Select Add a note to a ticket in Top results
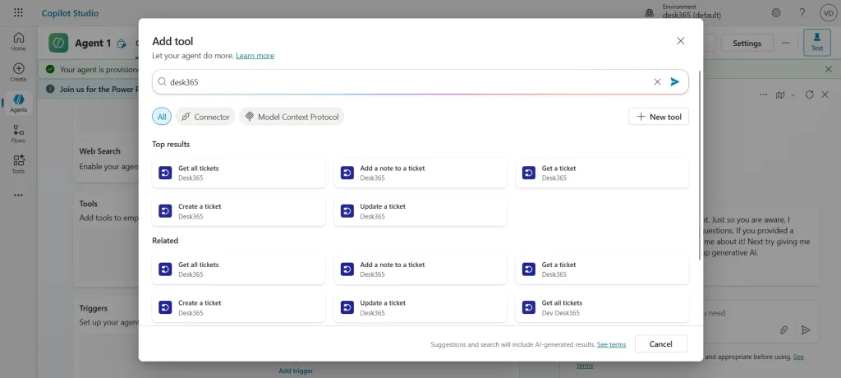The height and width of the screenshot is (378, 841). pos(420,173)
